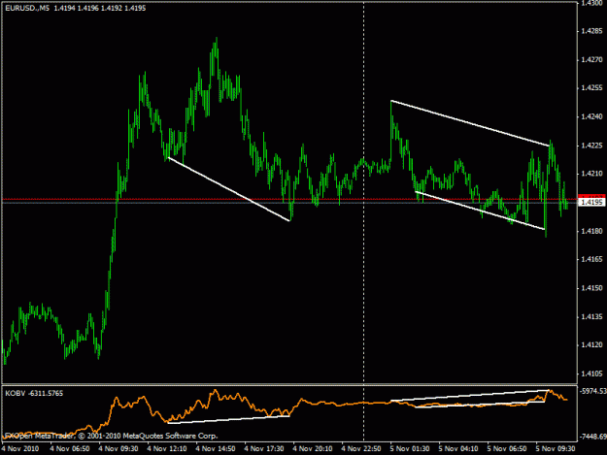607x455 pixels.
Task: Click price scale value 1.4120
Action: click(x=591, y=344)
